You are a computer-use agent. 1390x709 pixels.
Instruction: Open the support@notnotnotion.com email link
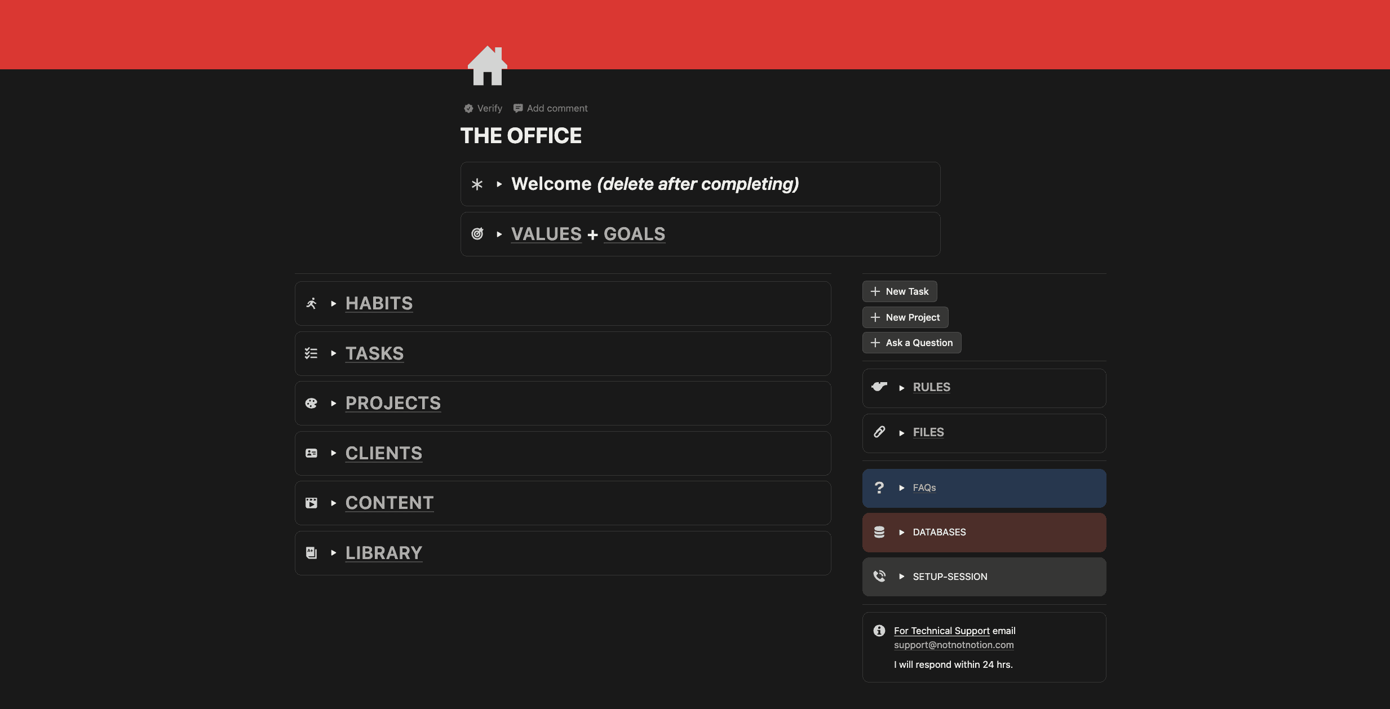click(x=953, y=645)
